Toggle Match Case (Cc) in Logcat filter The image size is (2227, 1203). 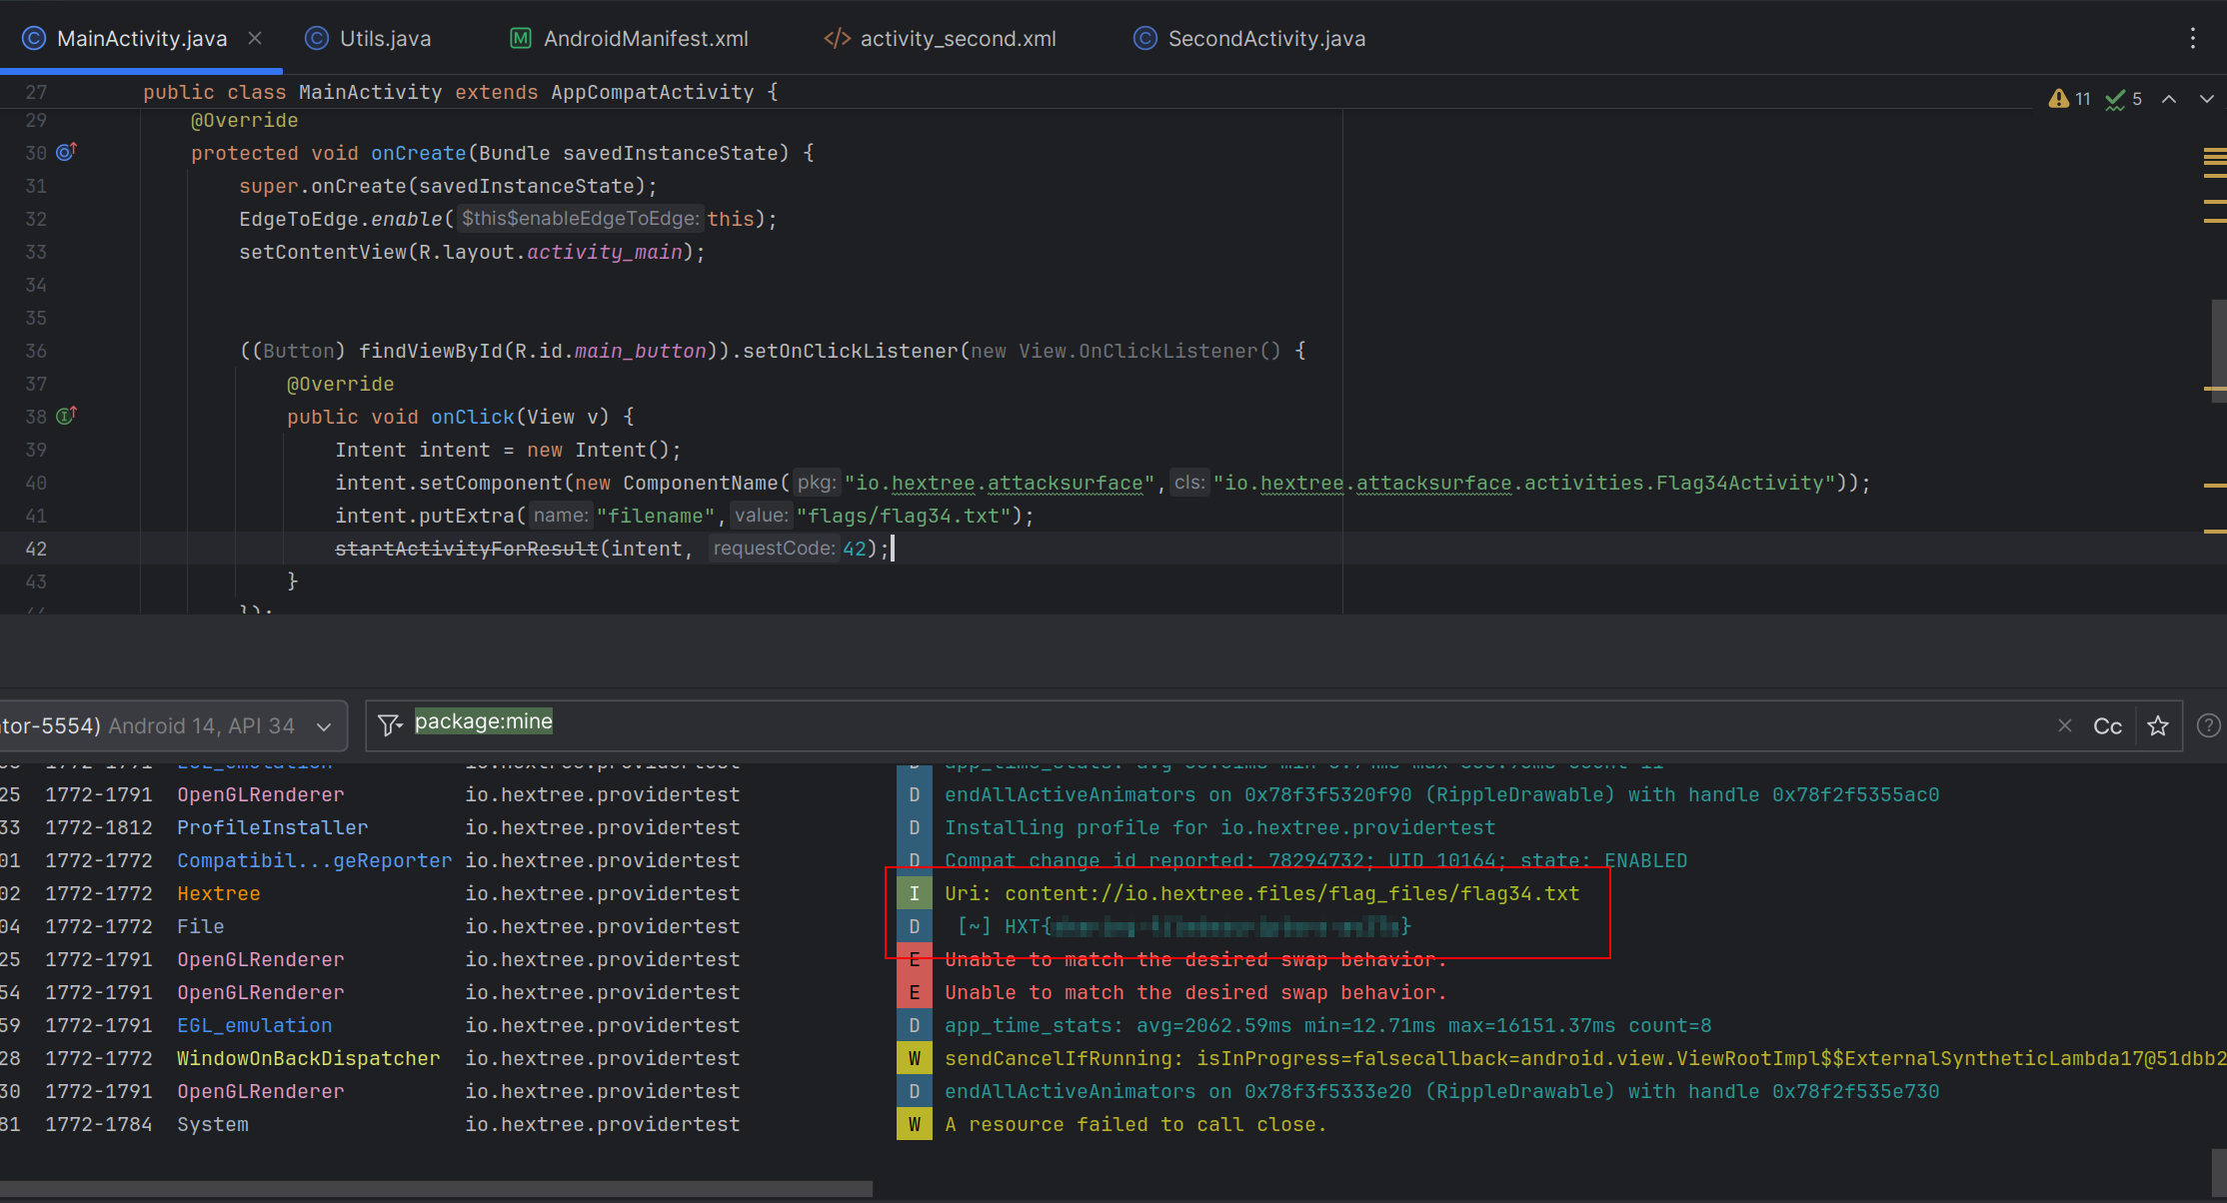point(2107,726)
